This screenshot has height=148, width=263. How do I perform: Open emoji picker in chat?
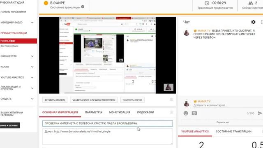click(186, 113)
